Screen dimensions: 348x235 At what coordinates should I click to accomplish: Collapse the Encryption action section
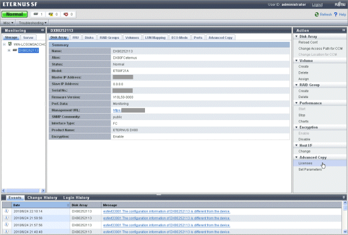pyautogui.click(x=296, y=127)
